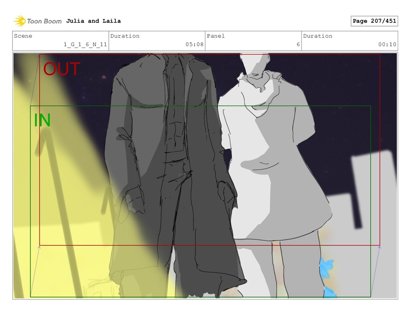Click the storyboard panel thumbnail image
This screenshot has height=318, width=411.
(x=205, y=176)
